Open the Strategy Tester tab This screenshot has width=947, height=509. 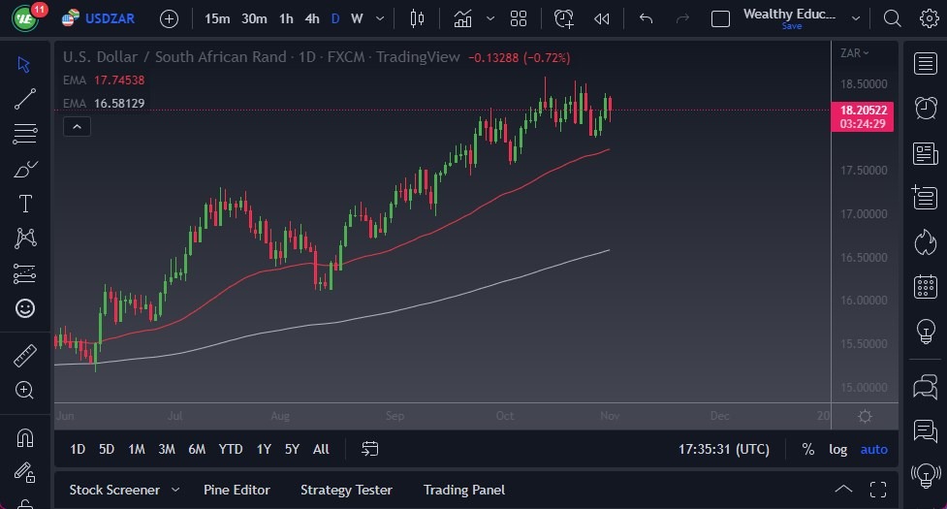coord(346,490)
